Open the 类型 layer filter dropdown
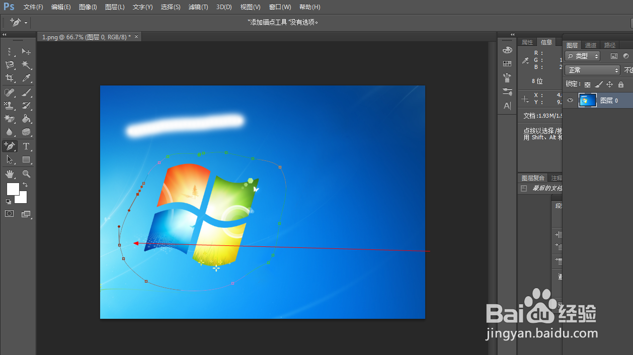Viewport: 633px width, 355px height. 583,56
